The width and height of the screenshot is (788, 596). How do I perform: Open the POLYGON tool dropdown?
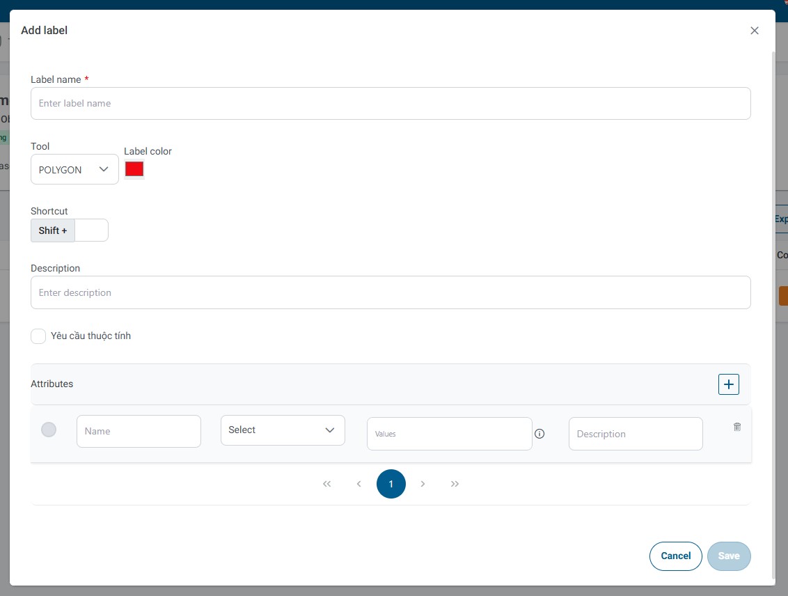74,169
